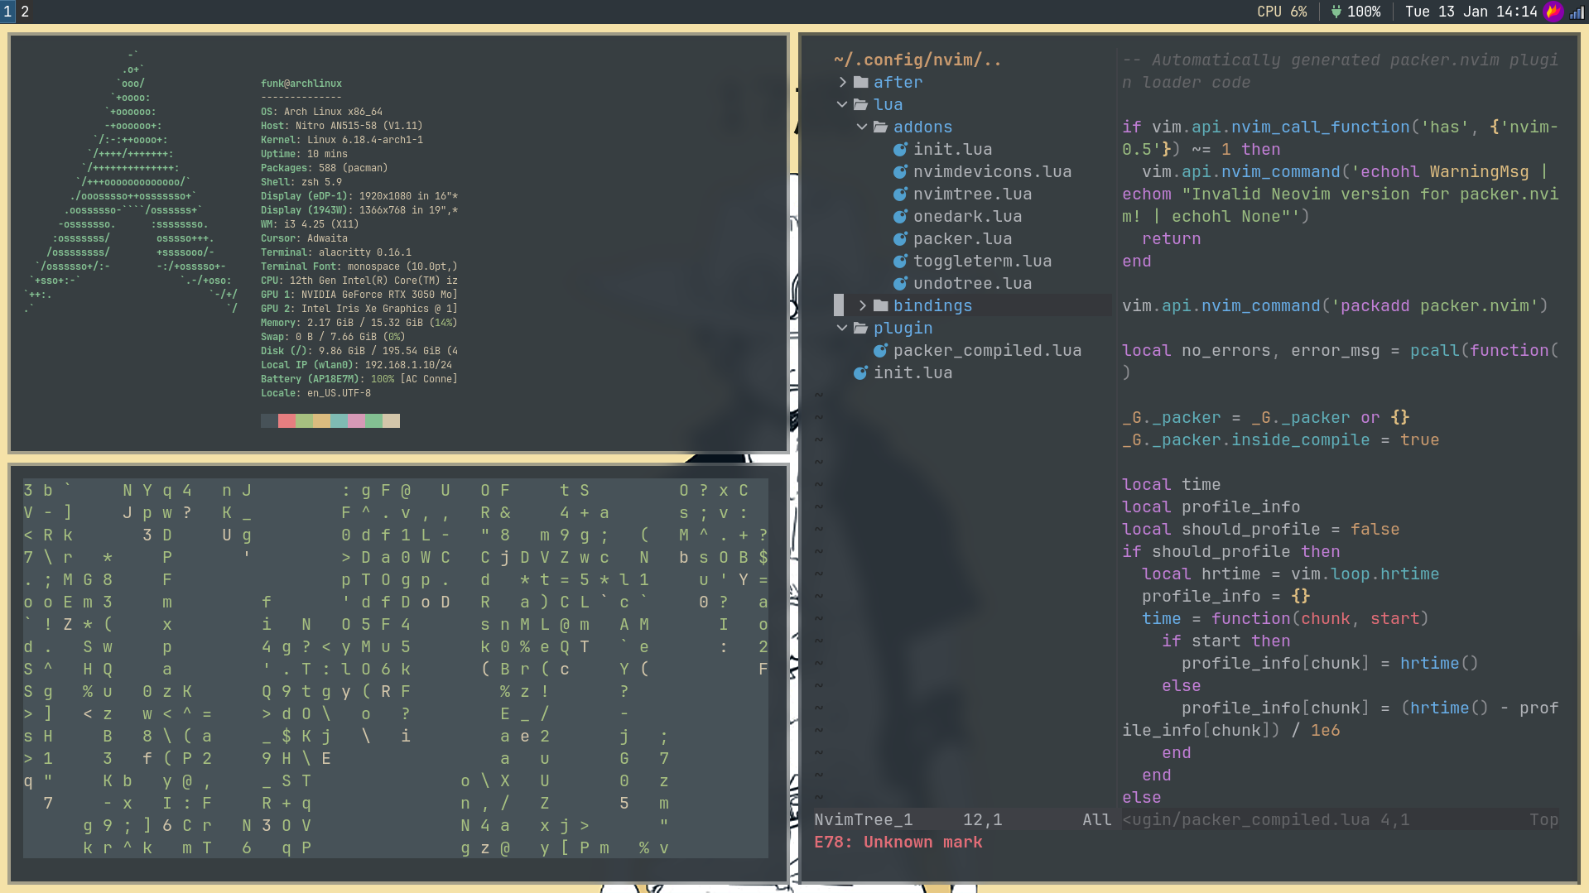The image size is (1589, 893).
Task: Click 'local should_profile = false' code line
Action: 1261,529
